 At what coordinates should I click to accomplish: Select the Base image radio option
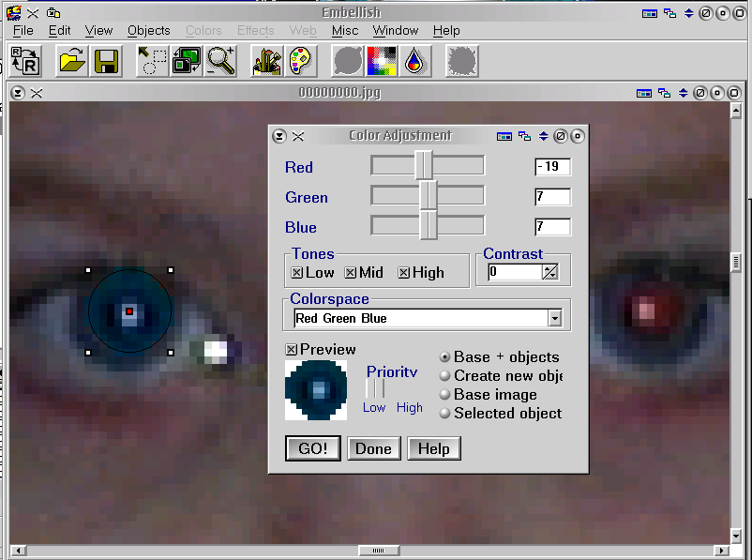pos(445,395)
